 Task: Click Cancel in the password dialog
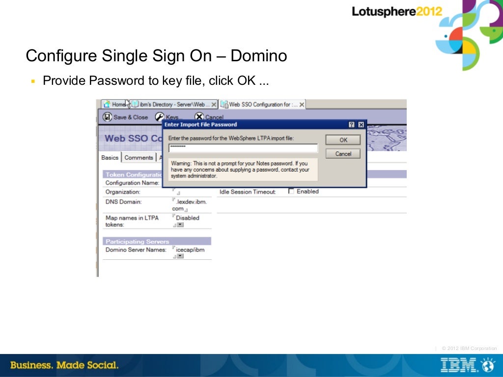point(343,153)
